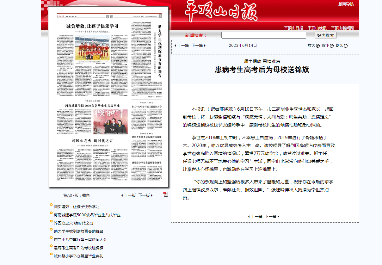The width and height of the screenshot is (382, 265).
Task: Click graduates photo on newspaper page
Action: [x=110, y=122]
